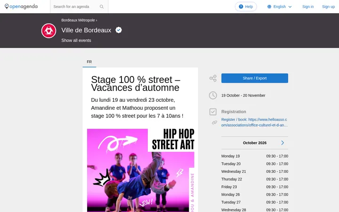339x212 pixels.
Task: Expand the English language dropdown
Action: (x=279, y=7)
